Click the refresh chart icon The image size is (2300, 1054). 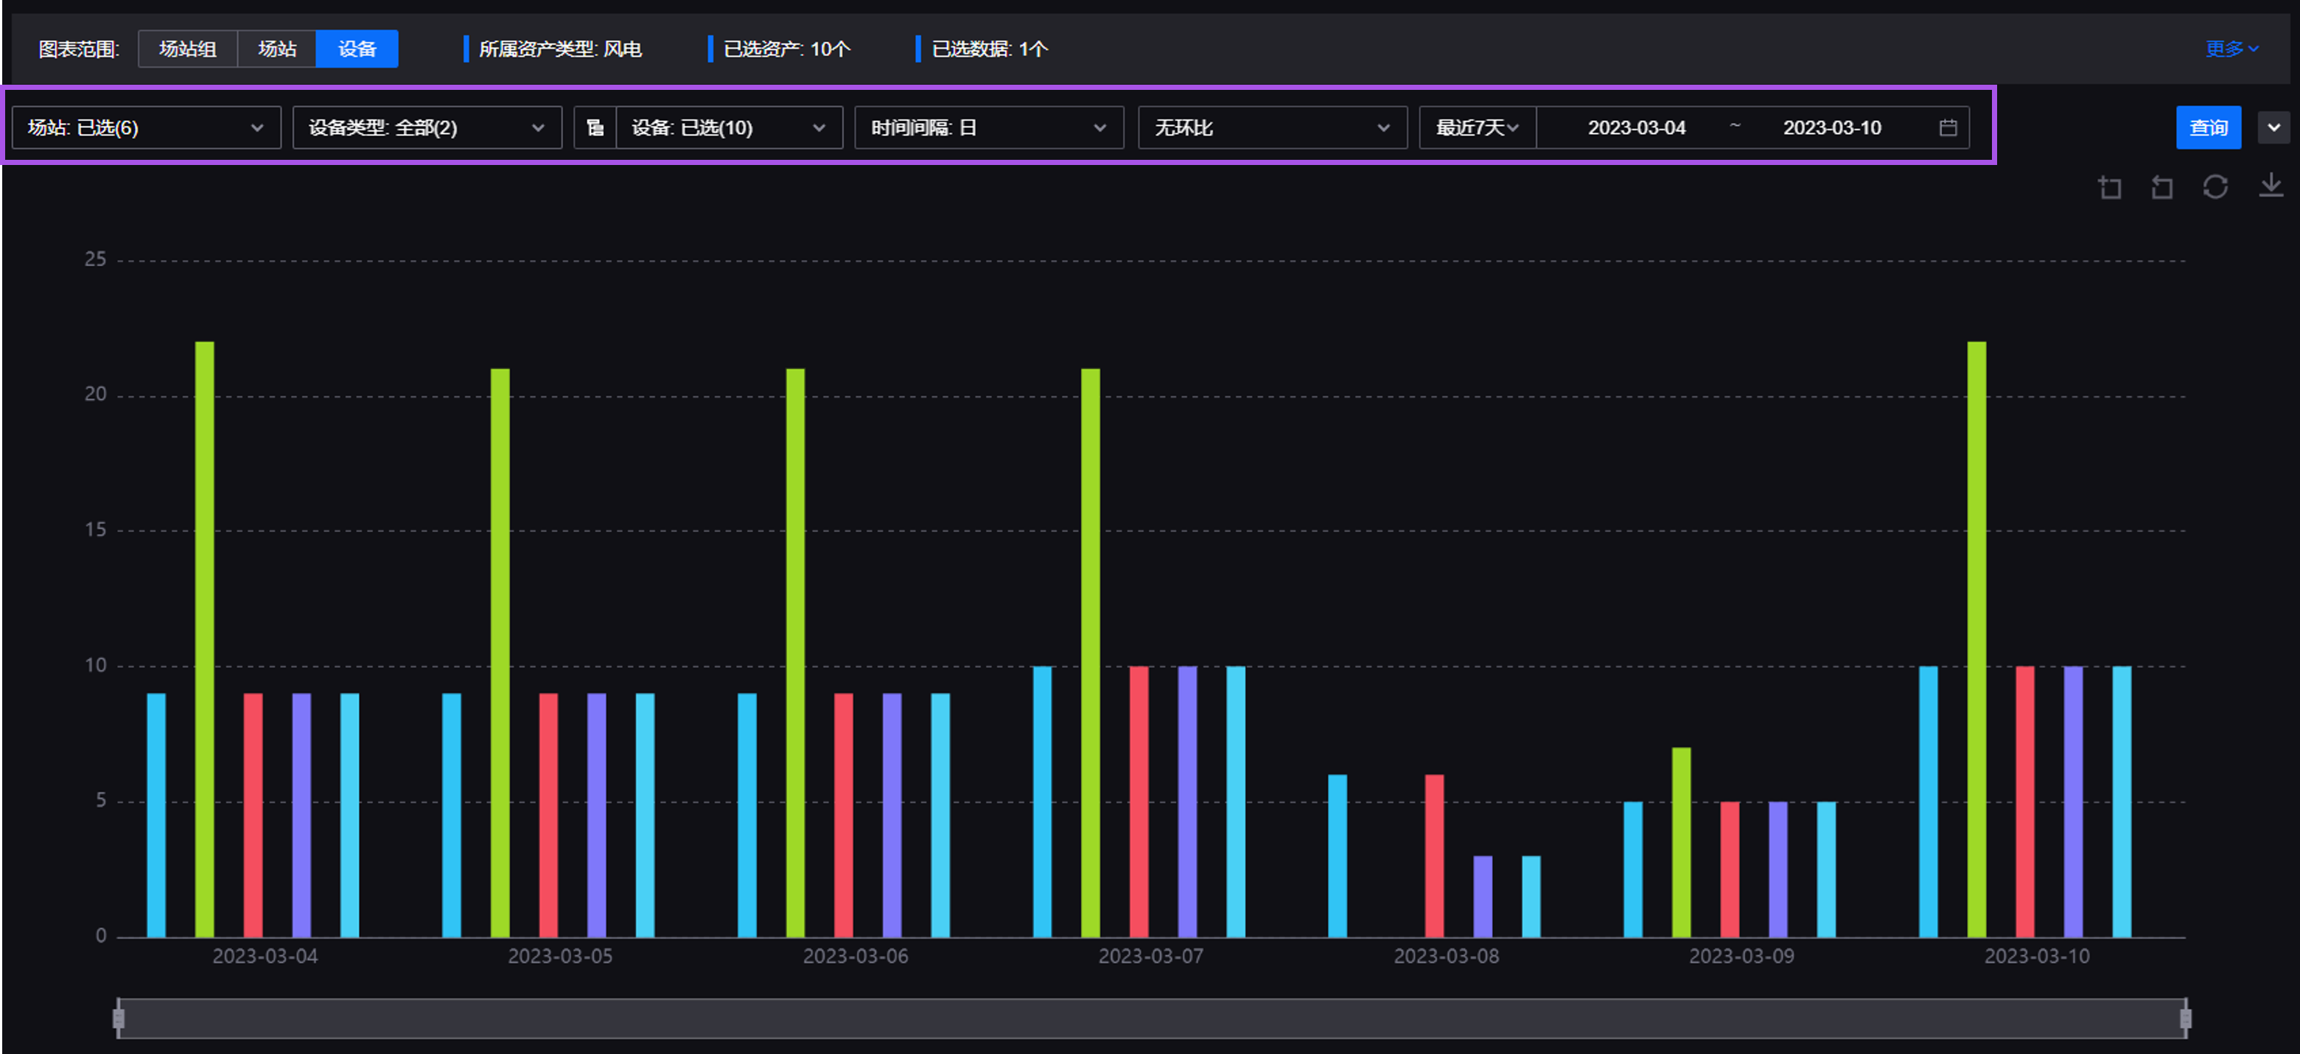[x=2216, y=186]
